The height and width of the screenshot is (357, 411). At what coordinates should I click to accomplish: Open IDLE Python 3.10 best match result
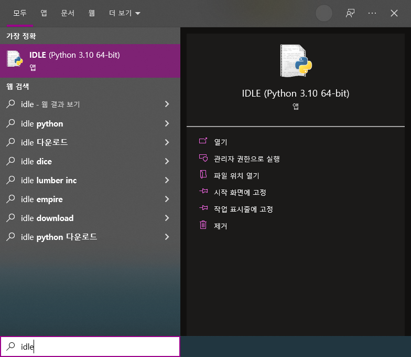pyautogui.click(x=90, y=61)
